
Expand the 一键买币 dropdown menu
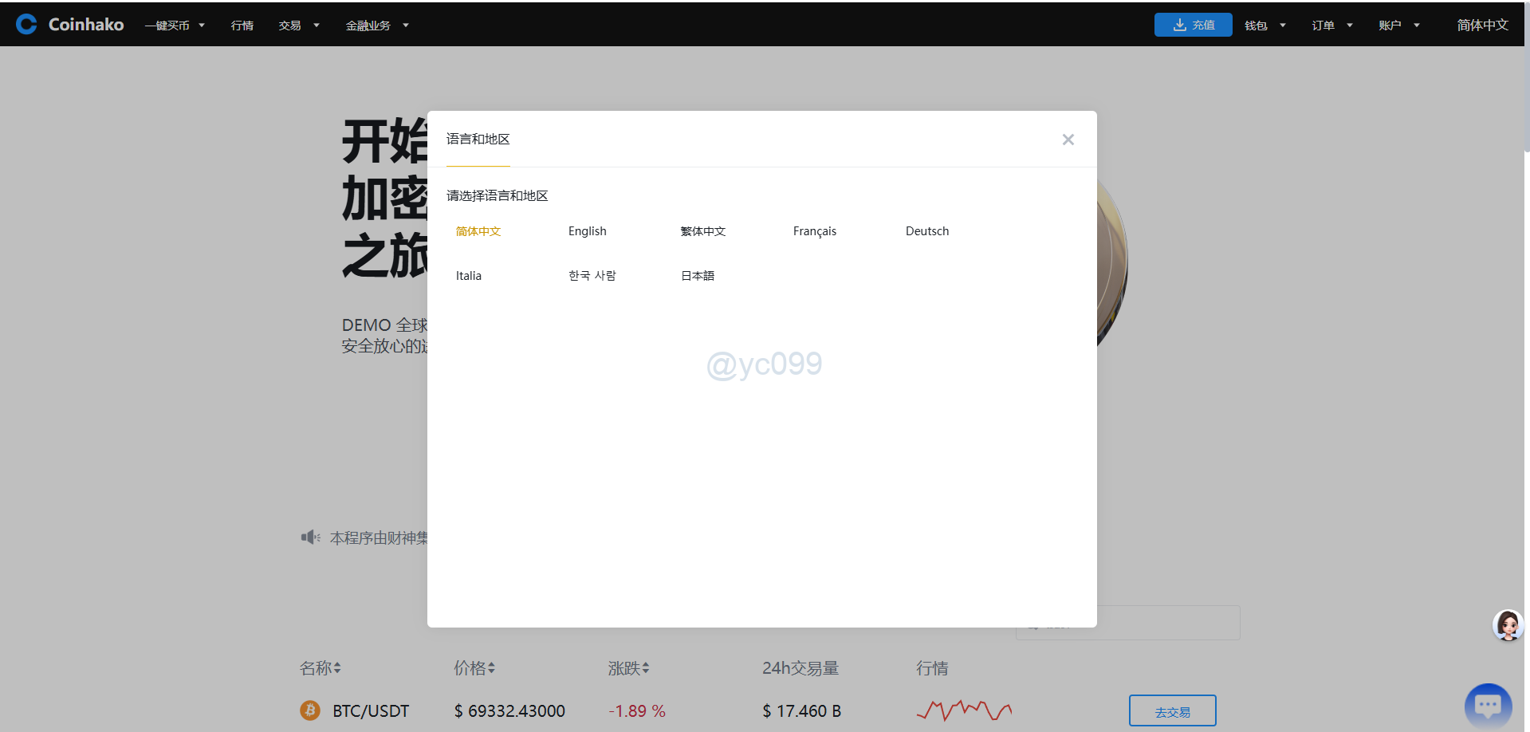pos(175,26)
